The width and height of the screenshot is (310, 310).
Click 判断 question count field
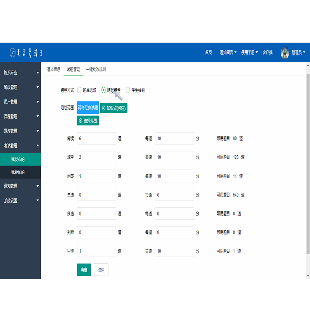(96, 232)
